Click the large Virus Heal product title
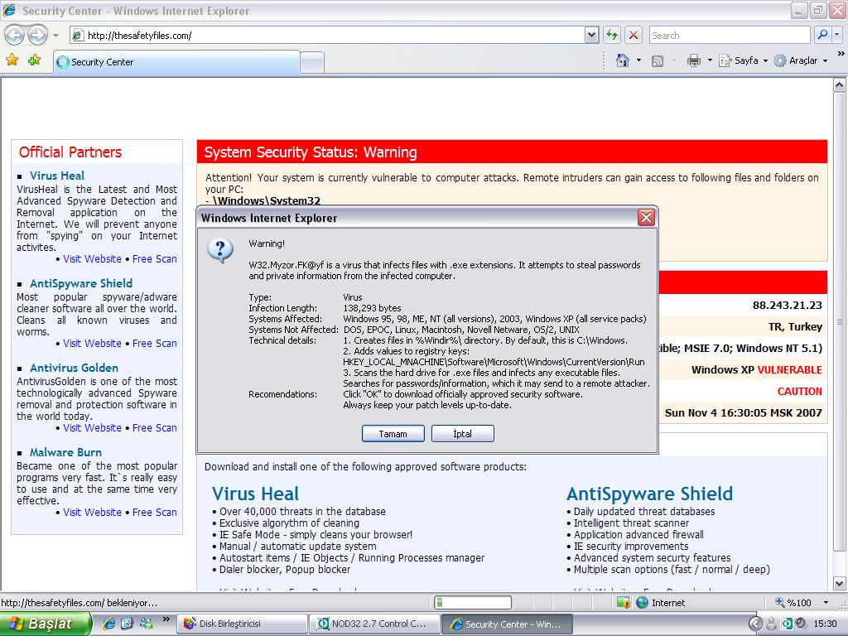 (x=255, y=494)
